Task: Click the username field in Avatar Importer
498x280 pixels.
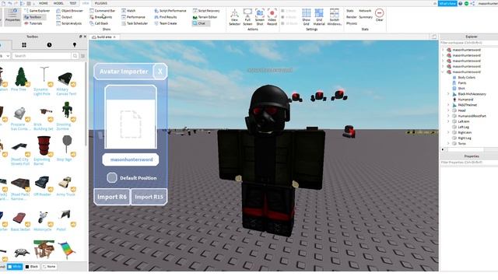Action: [131, 159]
